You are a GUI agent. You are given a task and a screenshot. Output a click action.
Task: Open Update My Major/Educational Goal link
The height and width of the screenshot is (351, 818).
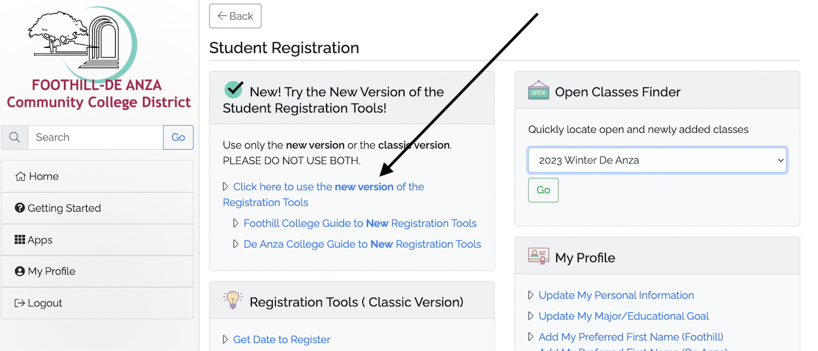click(624, 316)
